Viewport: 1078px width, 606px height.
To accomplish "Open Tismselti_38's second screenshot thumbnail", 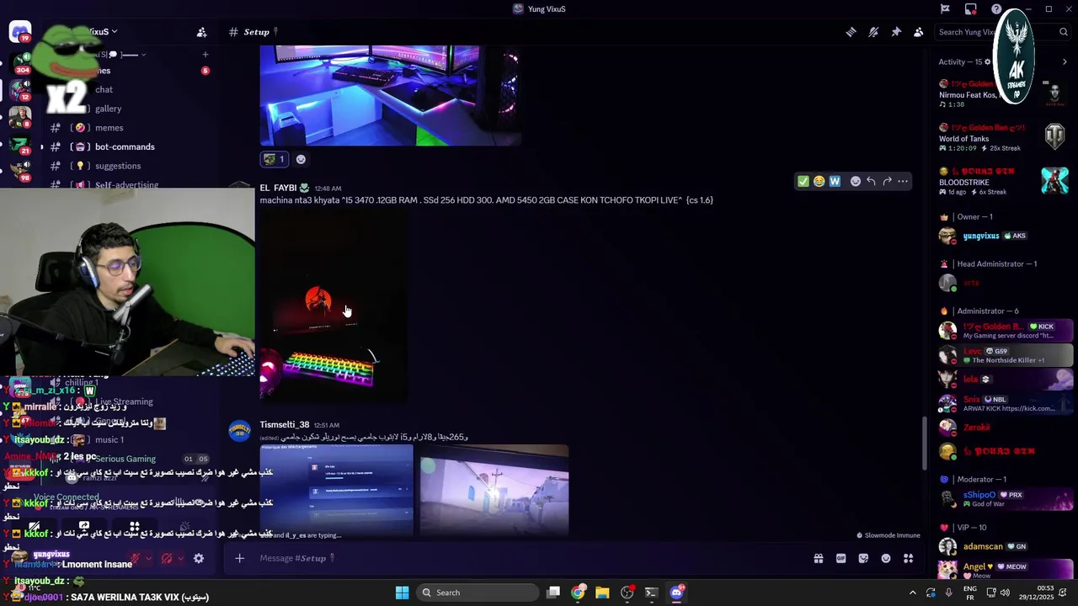I will tap(494, 491).
